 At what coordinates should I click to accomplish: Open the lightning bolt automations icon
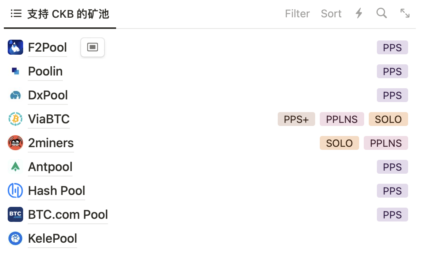coord(359,13)
